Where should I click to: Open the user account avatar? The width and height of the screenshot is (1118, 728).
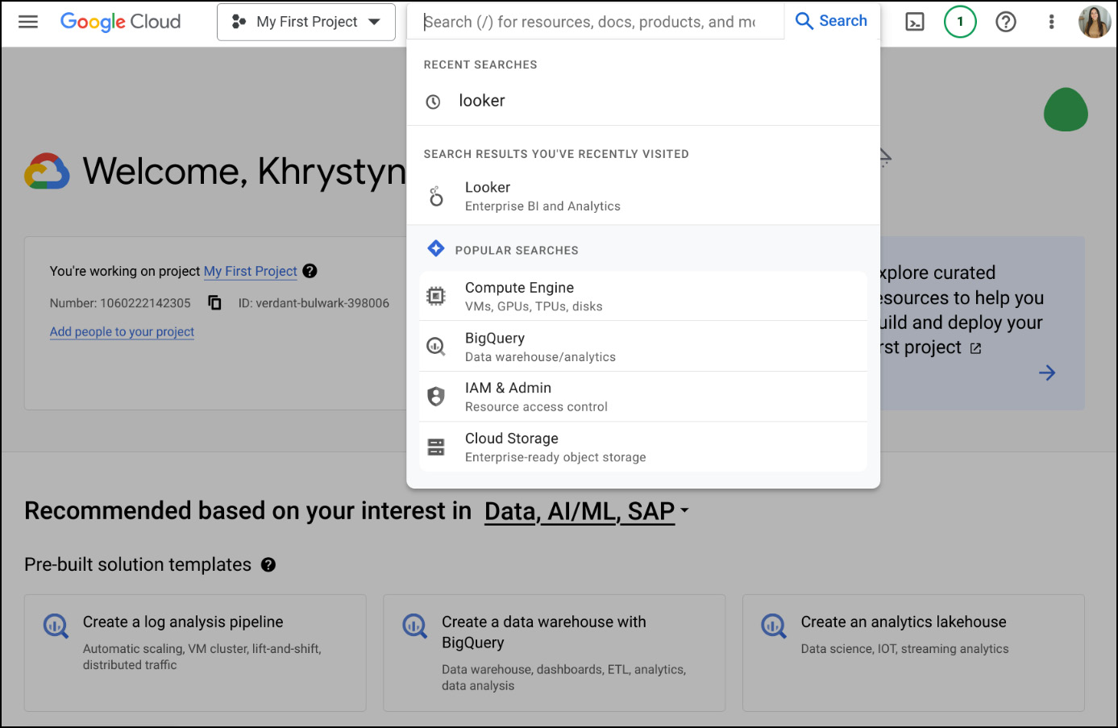click(x=1095, y=22)
